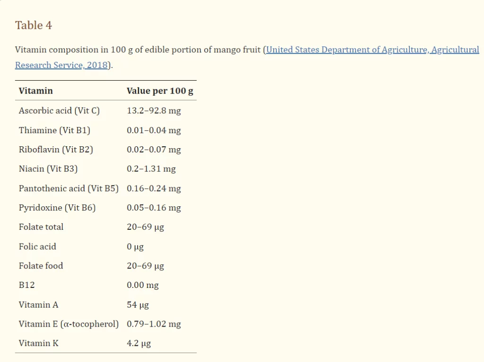The image size is (484, 362).
Task: Click the B12 row label
Action: coord(26,285)
